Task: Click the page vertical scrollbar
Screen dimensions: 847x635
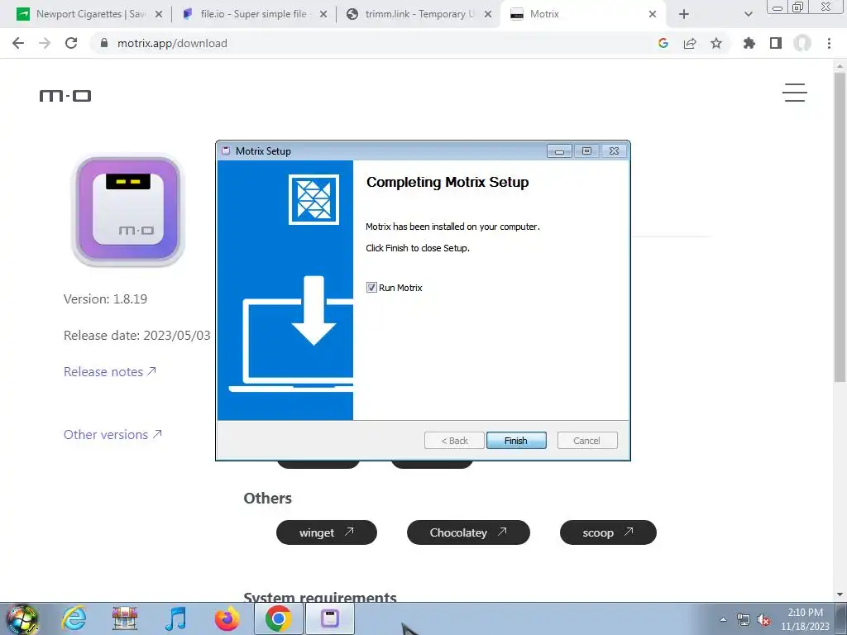Action: tap(840, 227)
